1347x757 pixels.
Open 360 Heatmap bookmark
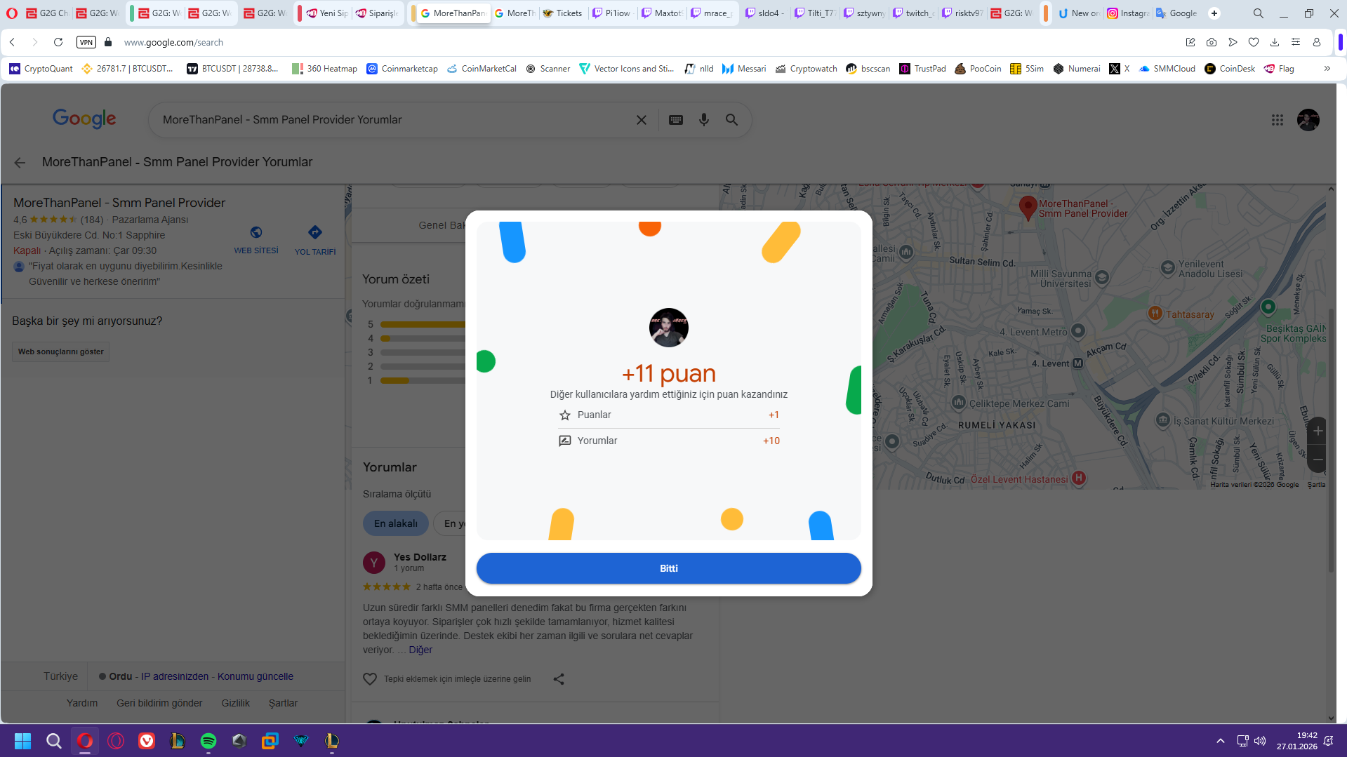(x=324, y=69)
